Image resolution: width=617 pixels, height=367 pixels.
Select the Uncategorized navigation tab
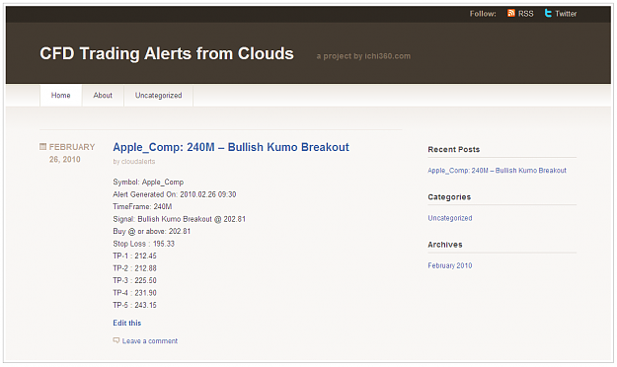tap(158, 95)
